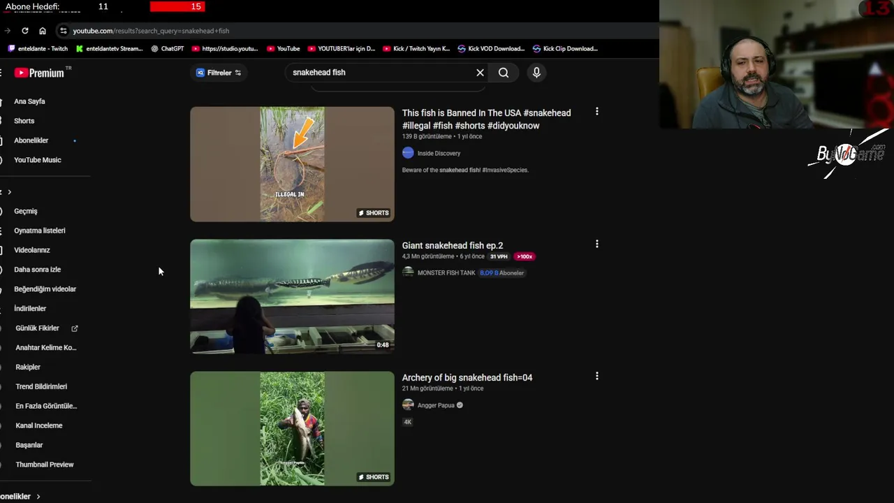This screenshot has height=503, width=894.
Task: Click the '>100x' pink badge
Action: (525, 256)
